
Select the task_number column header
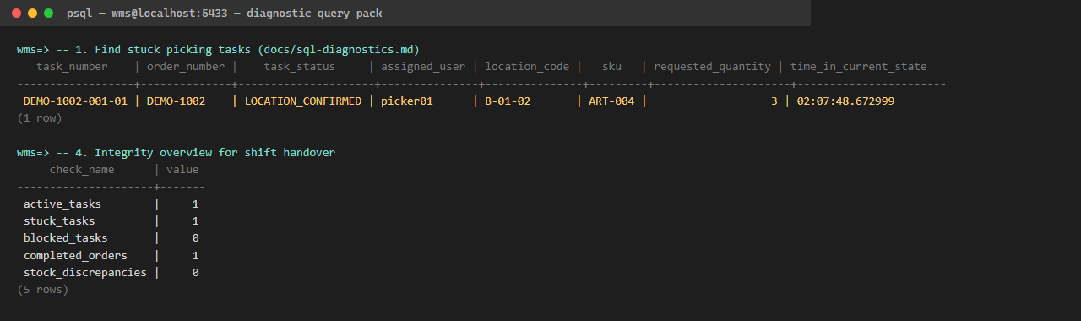(x=72, y=66)
